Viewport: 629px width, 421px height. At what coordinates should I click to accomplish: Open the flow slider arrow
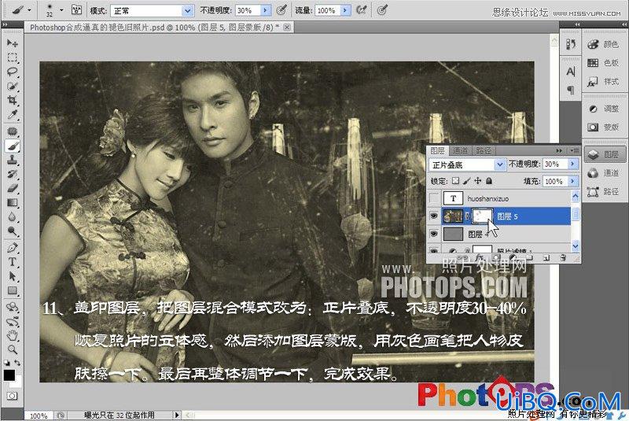(346, 10)
